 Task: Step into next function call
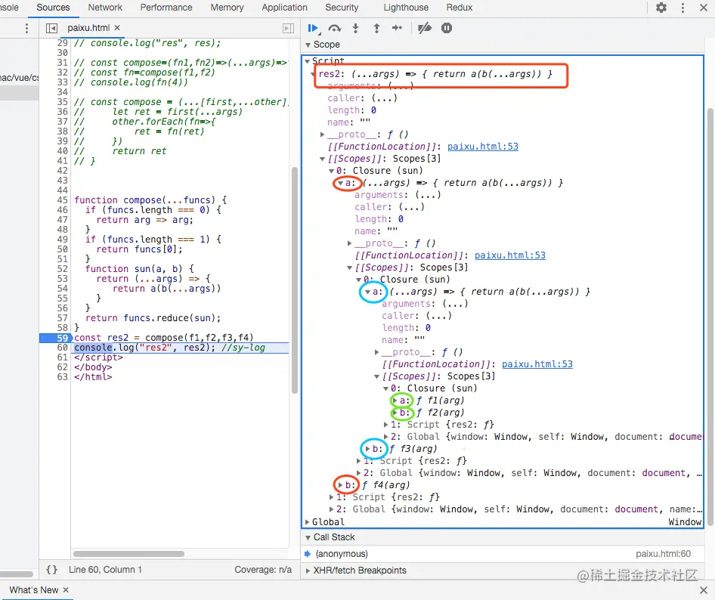tap(356, 28)
